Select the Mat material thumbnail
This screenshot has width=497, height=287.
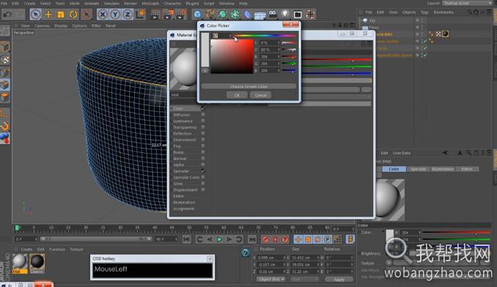(20, 261)
